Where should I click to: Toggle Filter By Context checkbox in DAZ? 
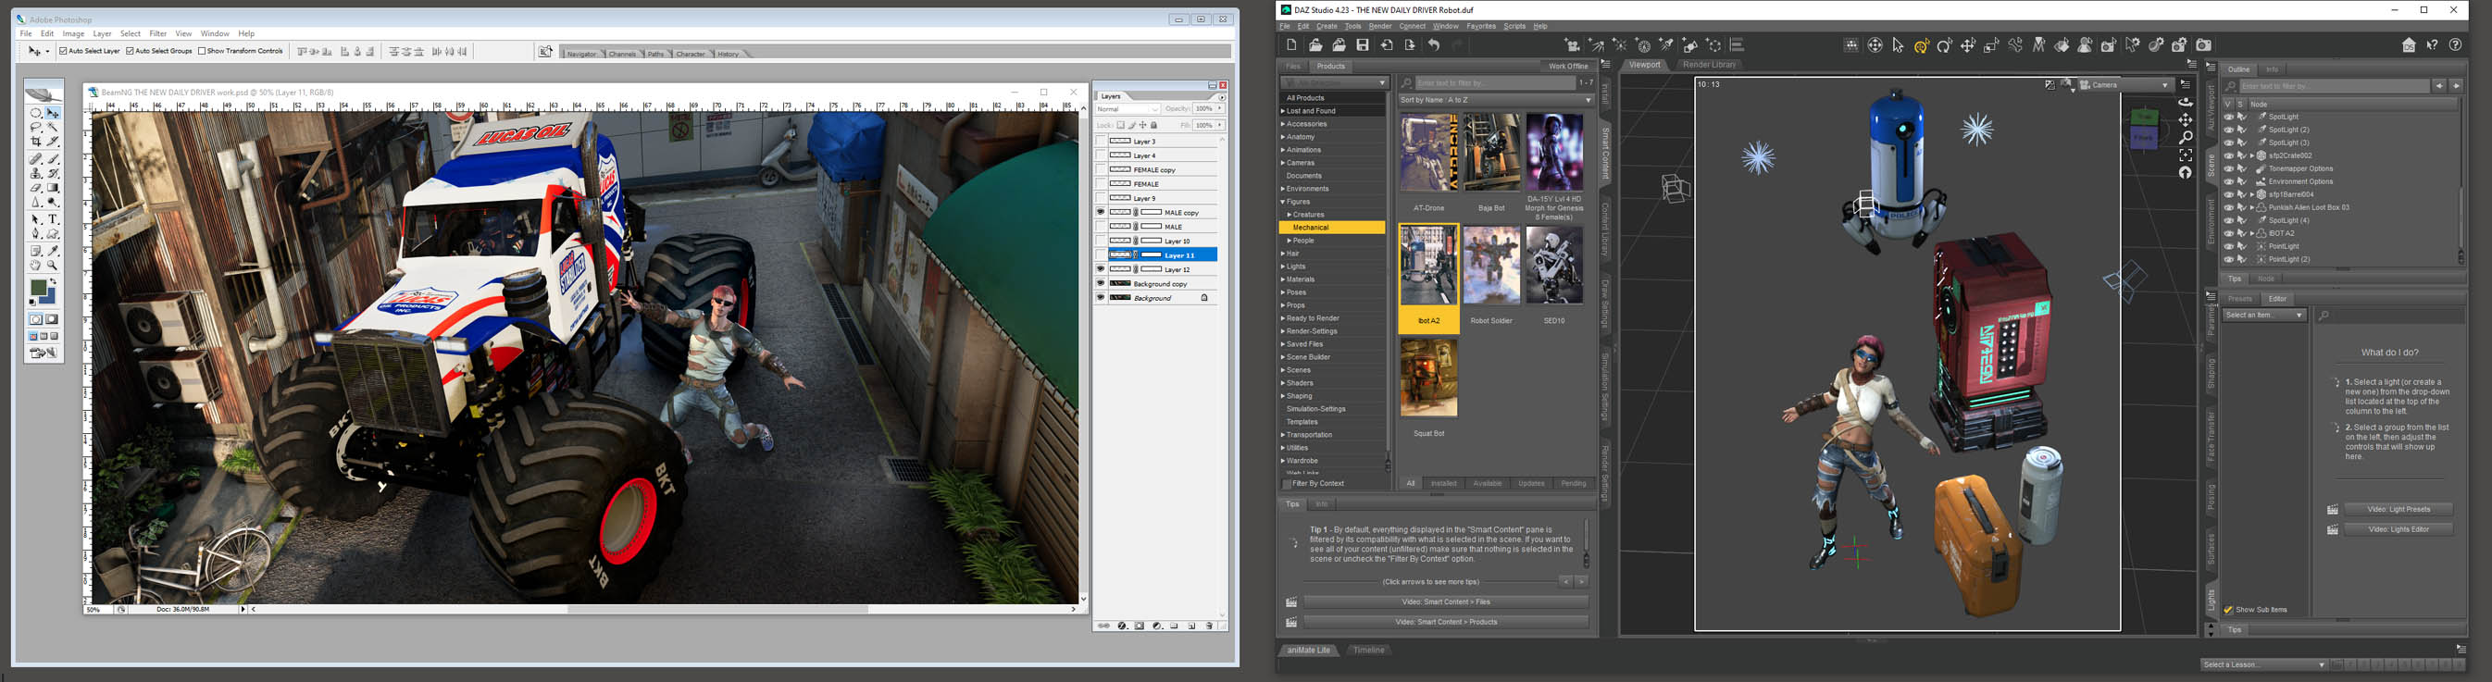[x=1287, y=484]
